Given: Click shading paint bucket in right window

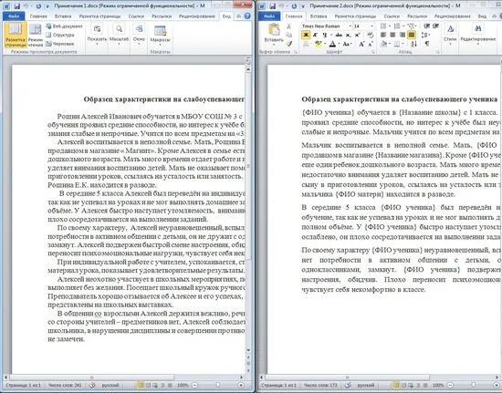Looking at the screenshot, I should tap(383, 44).
